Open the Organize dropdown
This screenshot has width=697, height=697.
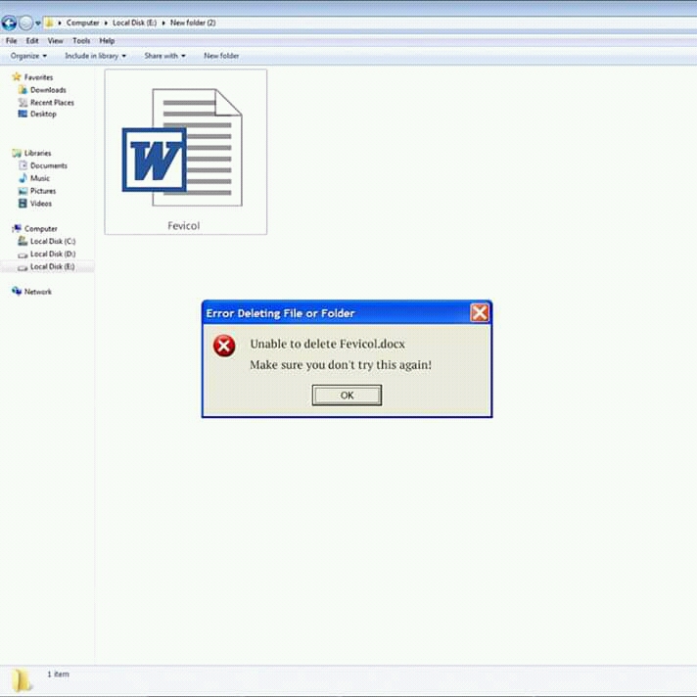28,56
